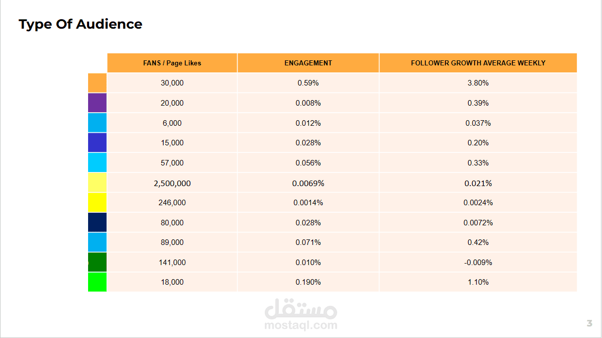Select the bright green swatch beside 18,000
The width and height of the screenshot is (602, 338).
(97, 282)
